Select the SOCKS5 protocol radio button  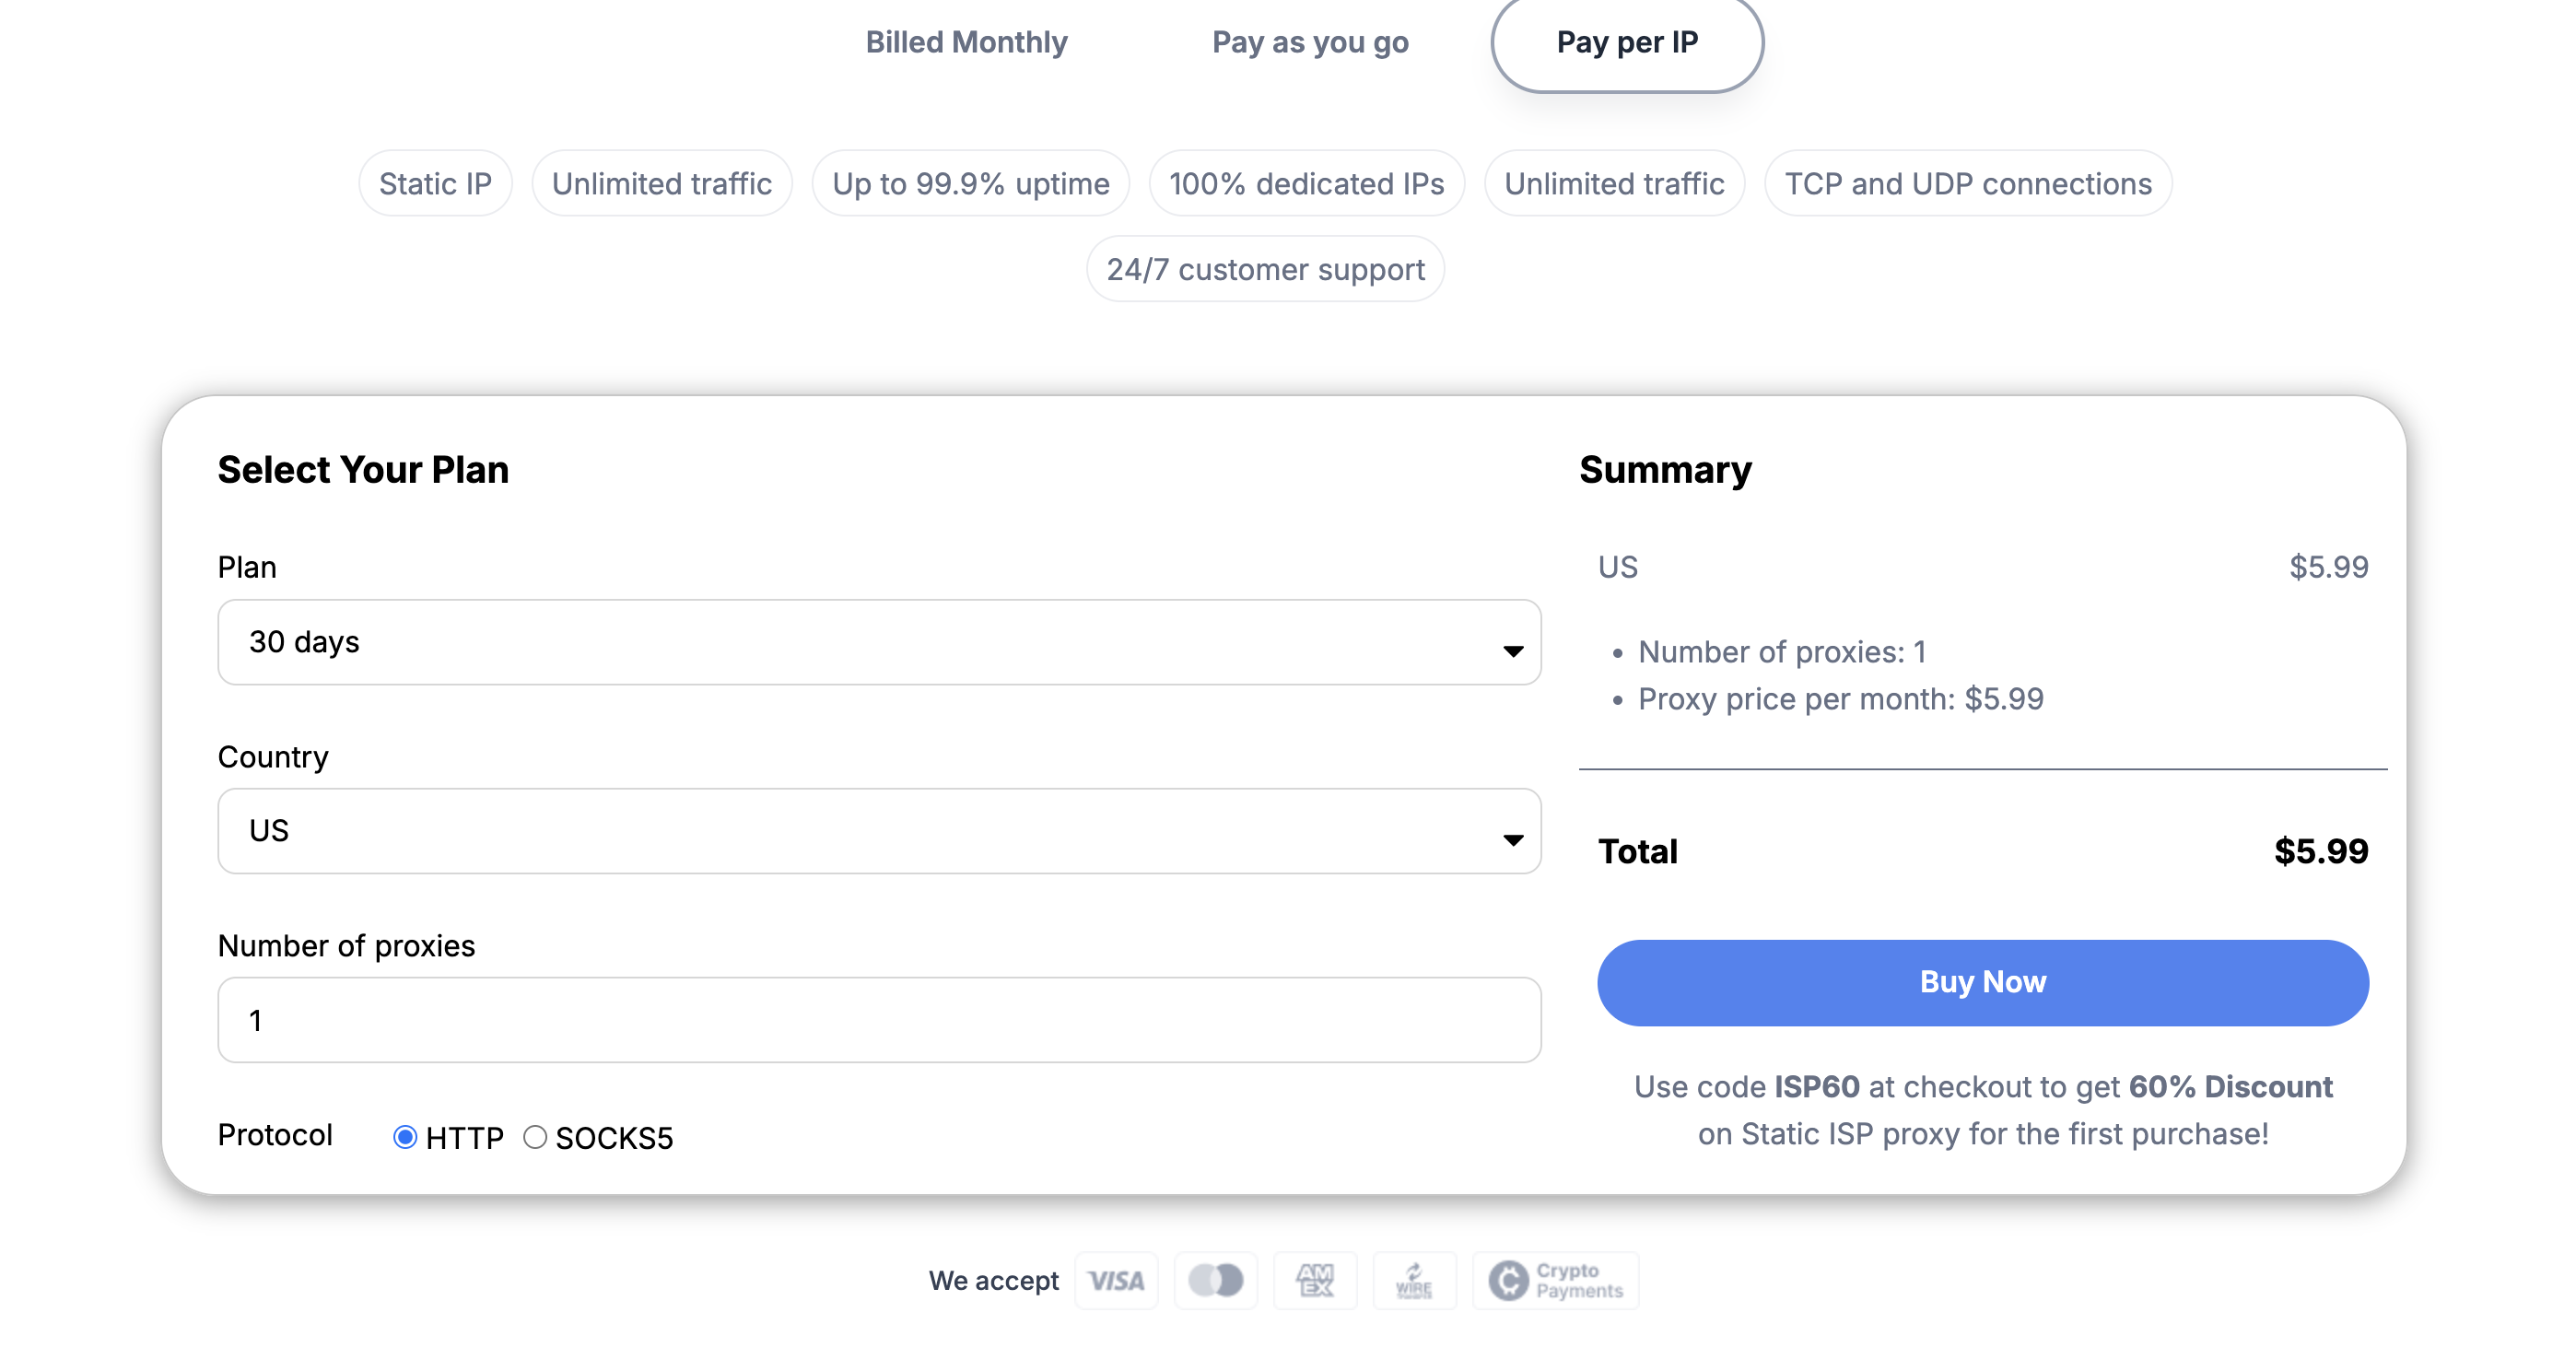tap(535, 1137)
